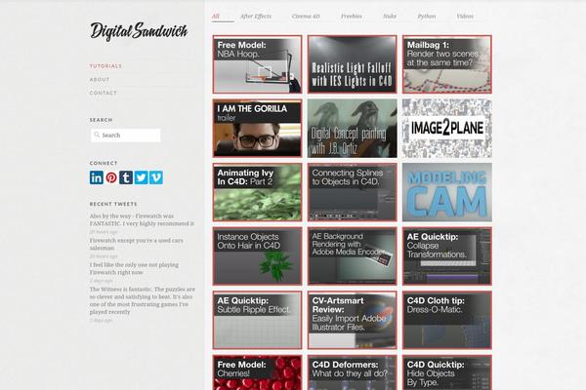The image size is (586, 390).
Task: Open the Modeling Cam thumbnail
Action: click(x=447, y=192)
